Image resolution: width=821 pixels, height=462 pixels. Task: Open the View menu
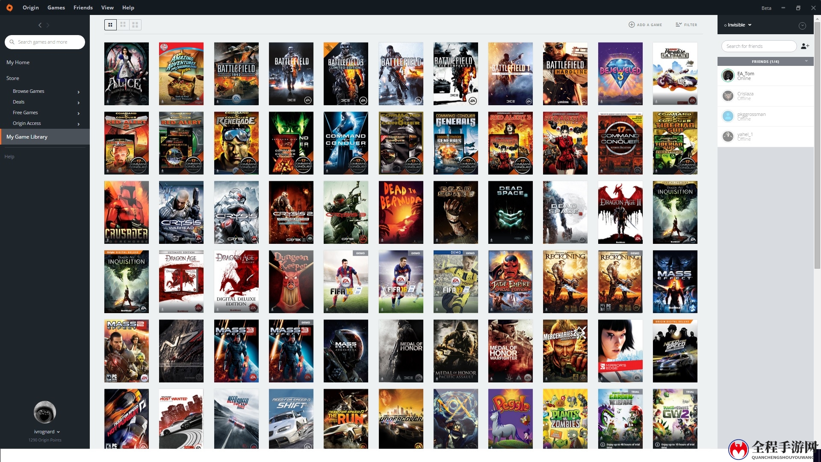[x=107, y=8]
